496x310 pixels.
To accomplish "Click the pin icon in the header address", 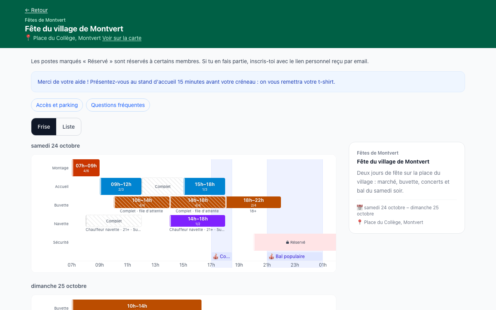I will (x=28, y=38).
